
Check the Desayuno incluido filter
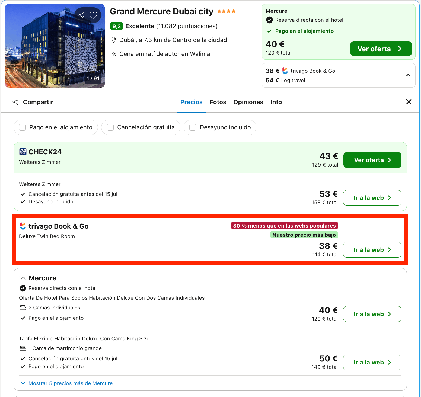(193, 127)
